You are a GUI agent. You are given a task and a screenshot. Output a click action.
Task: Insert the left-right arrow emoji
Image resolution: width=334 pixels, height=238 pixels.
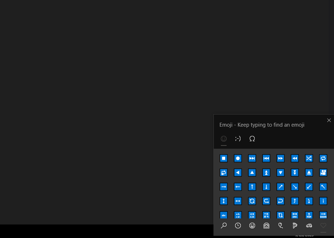[238, 201]
